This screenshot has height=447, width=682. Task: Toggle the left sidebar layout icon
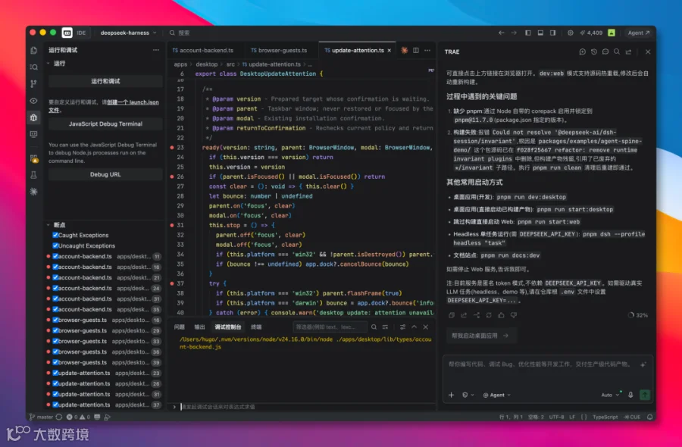527,33
